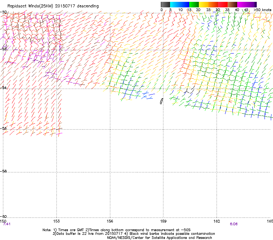Click the green 15-20 knots color band
The width and height of the screenshot is (273, 240).
(194, 4)
